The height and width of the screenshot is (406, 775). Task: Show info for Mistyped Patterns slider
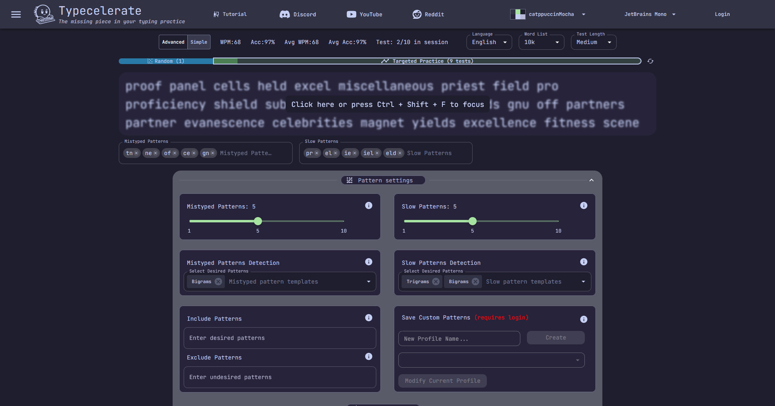[369, 206]
